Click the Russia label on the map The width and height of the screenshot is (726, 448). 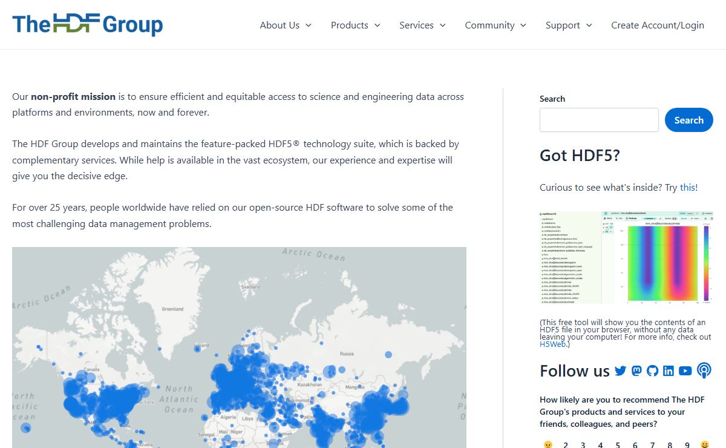pyautogui.click(x=347, y=354)
